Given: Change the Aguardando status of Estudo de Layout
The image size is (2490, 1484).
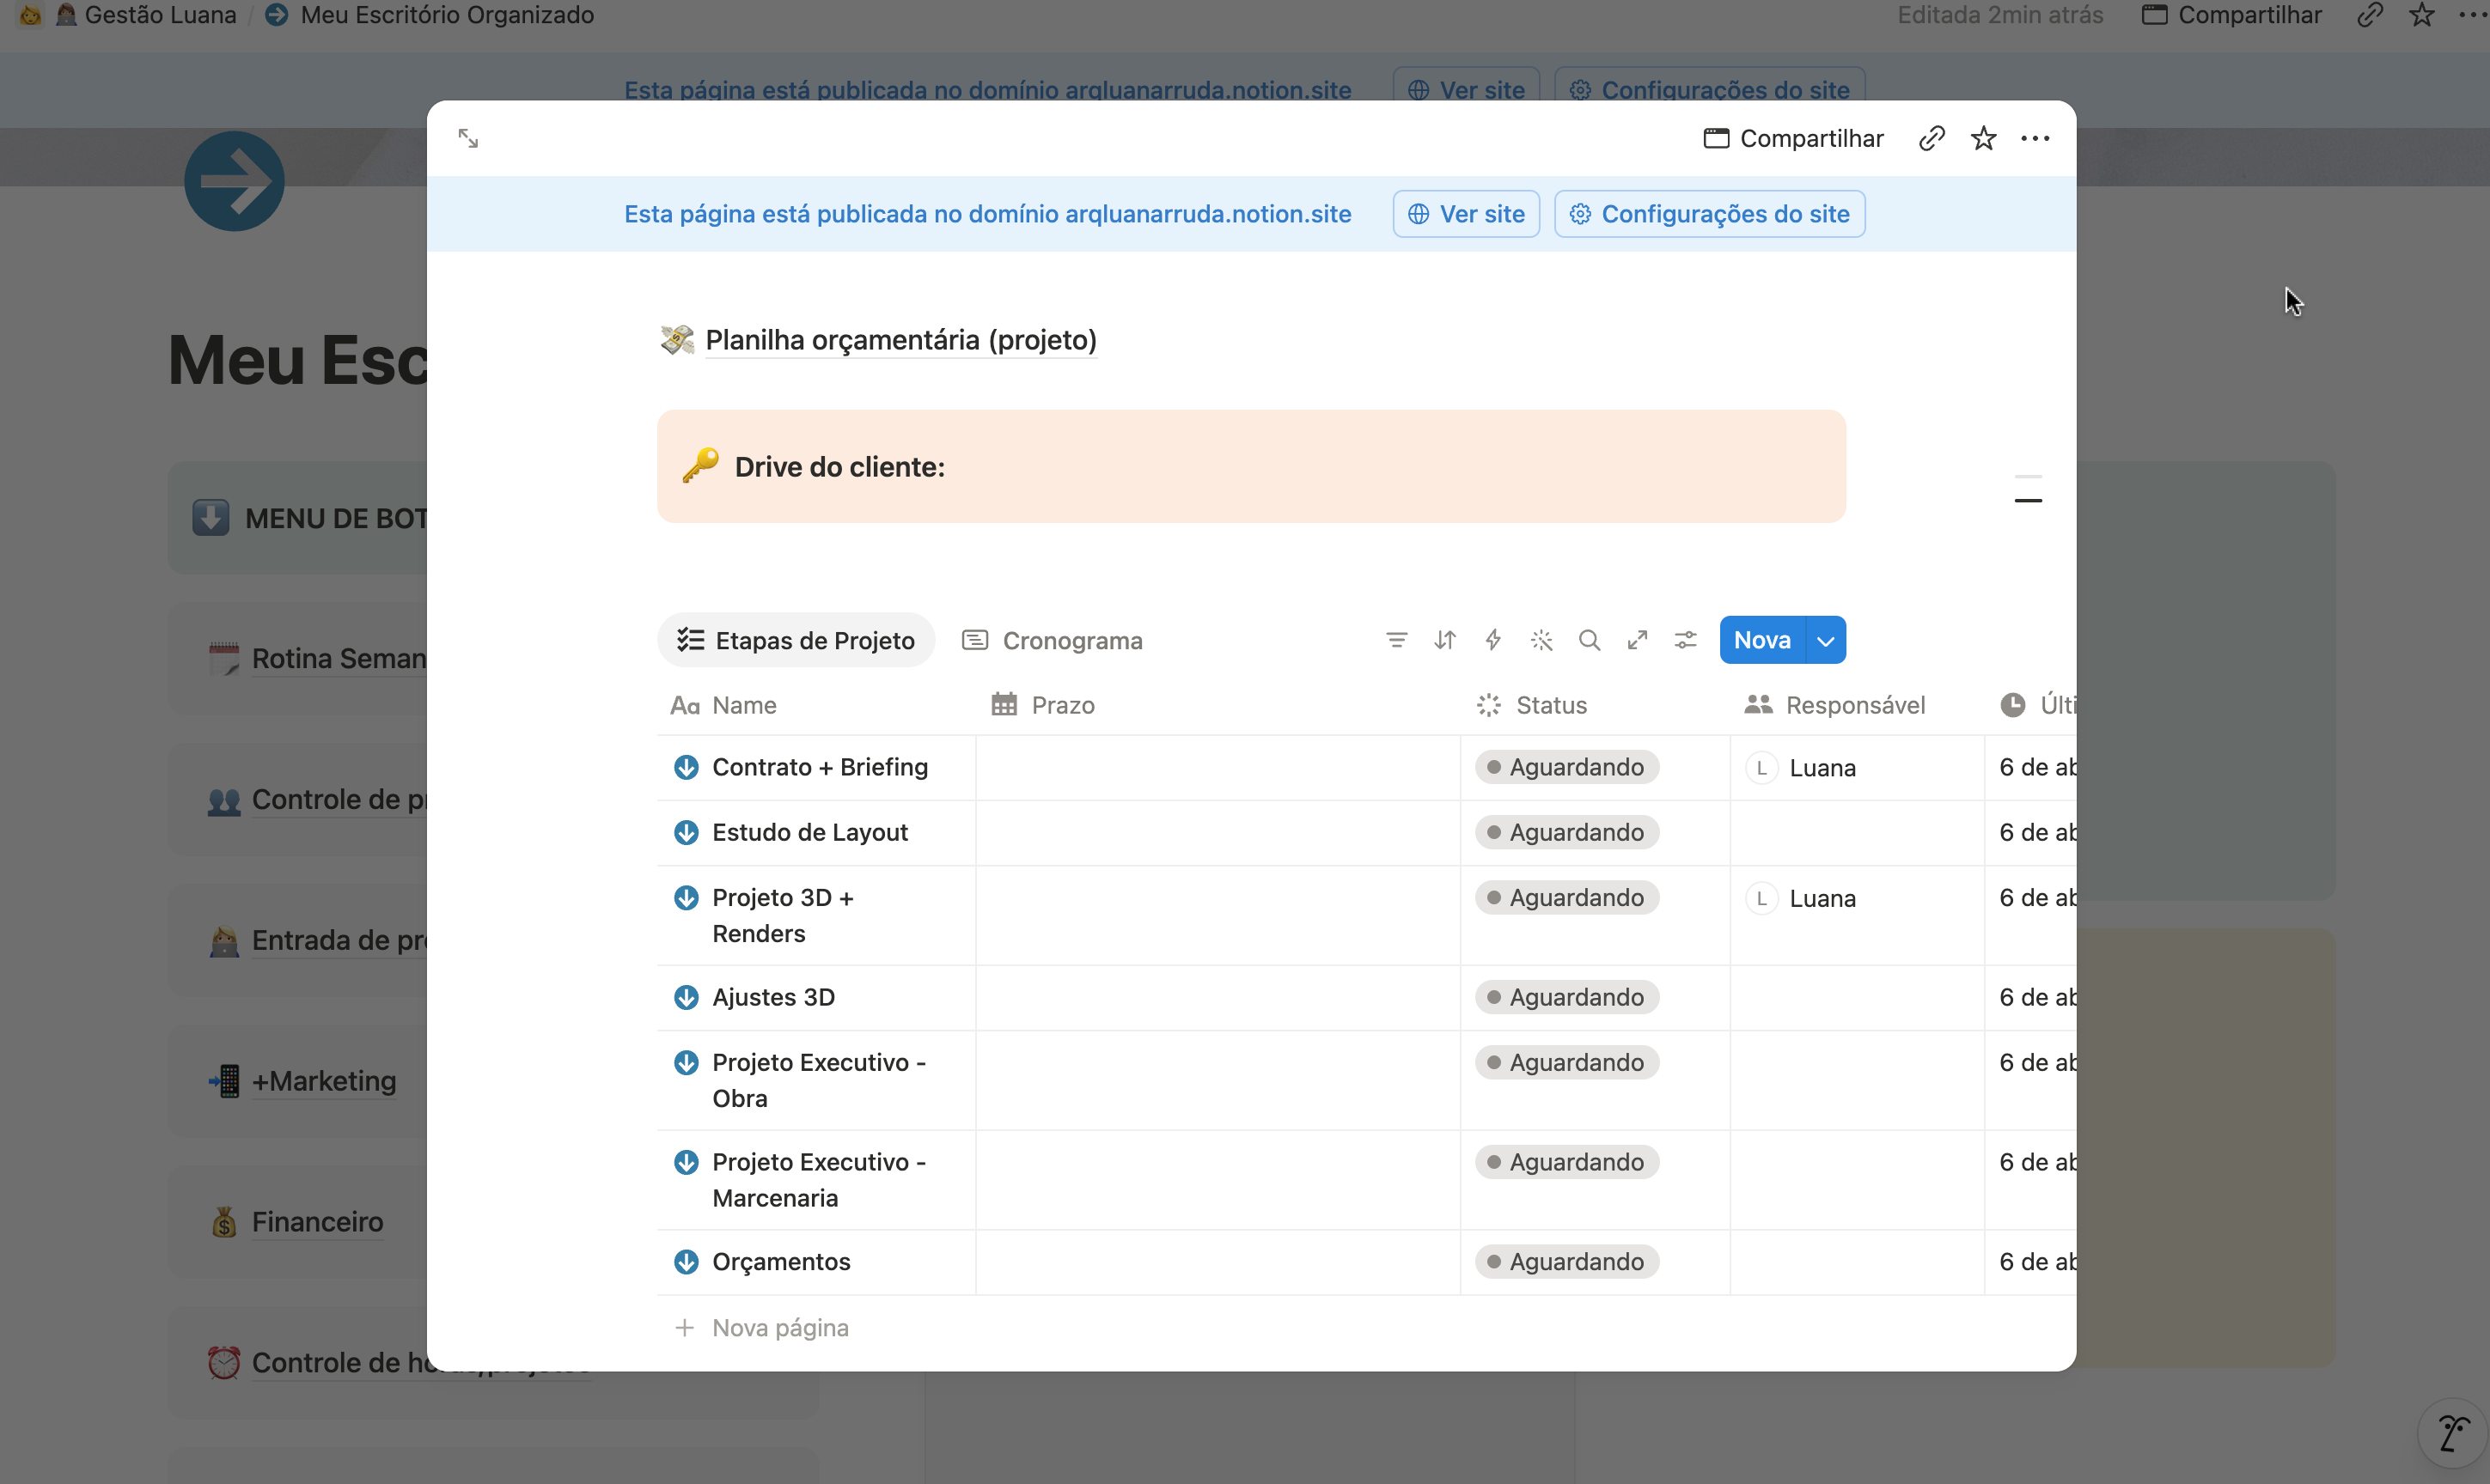Looking at the screenshot, I should 1566,832.
